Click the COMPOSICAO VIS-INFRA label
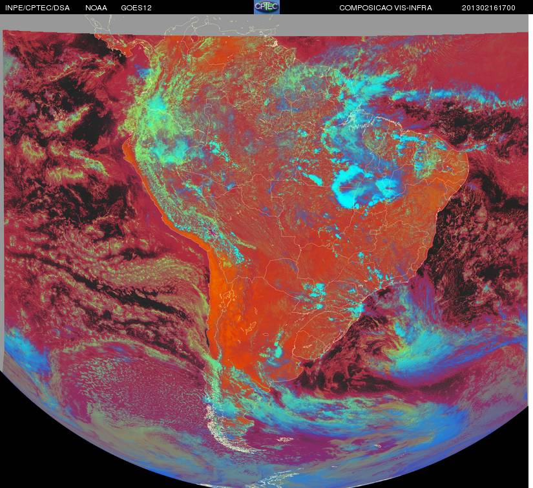Screen dimensions: 533x488 pyautogui.click(x=386, y=8)
